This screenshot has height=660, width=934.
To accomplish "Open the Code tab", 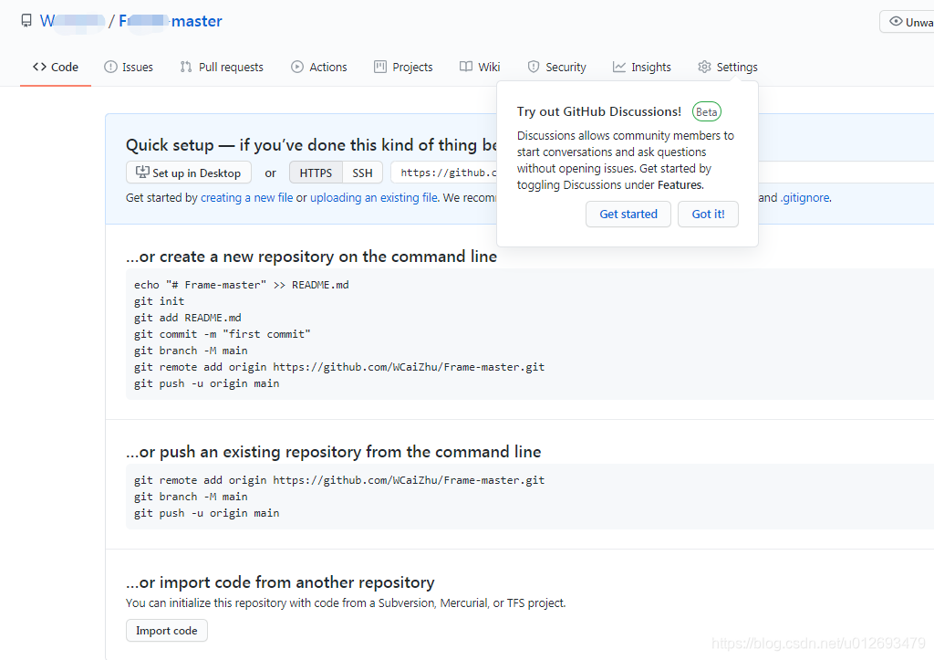I will (x=56, y=67).
